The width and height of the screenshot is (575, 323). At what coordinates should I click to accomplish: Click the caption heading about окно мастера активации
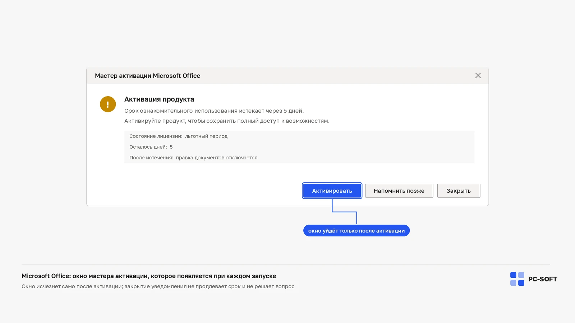point(149,276)
